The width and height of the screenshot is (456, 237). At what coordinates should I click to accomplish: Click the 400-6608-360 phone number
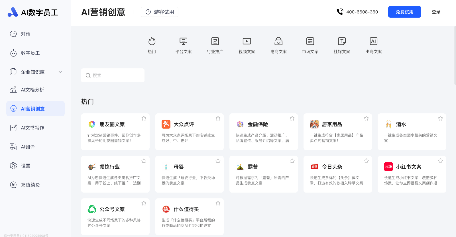pos(362,12)
